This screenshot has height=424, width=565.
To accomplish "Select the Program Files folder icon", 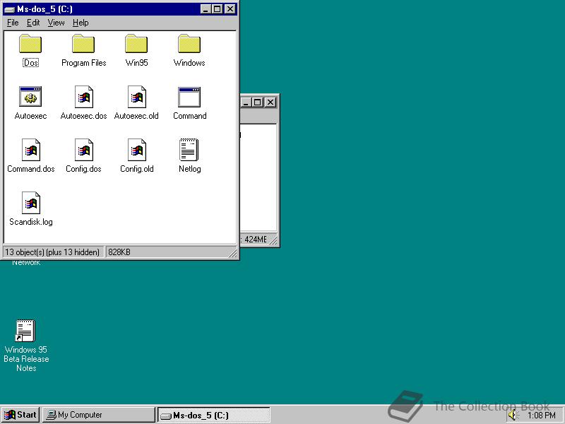I will click(x=83, y=44).
